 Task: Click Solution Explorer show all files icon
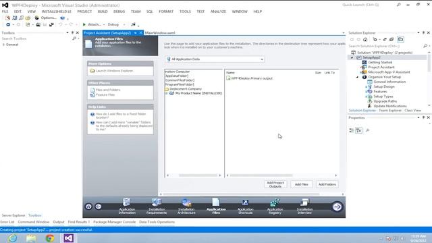pyautogui.click(x=400, y=39)
